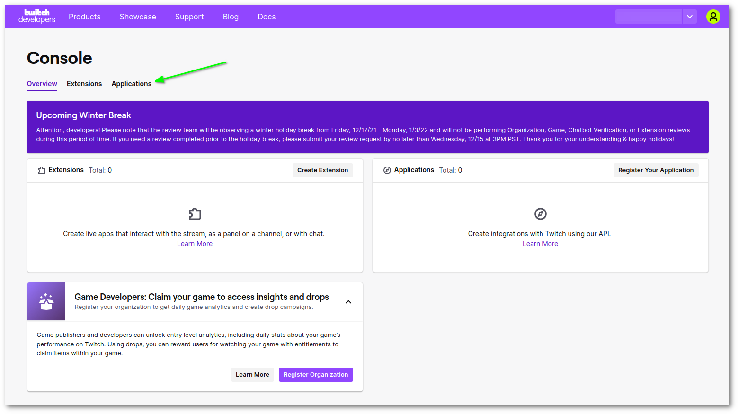Click Register Your Application button

656,170
